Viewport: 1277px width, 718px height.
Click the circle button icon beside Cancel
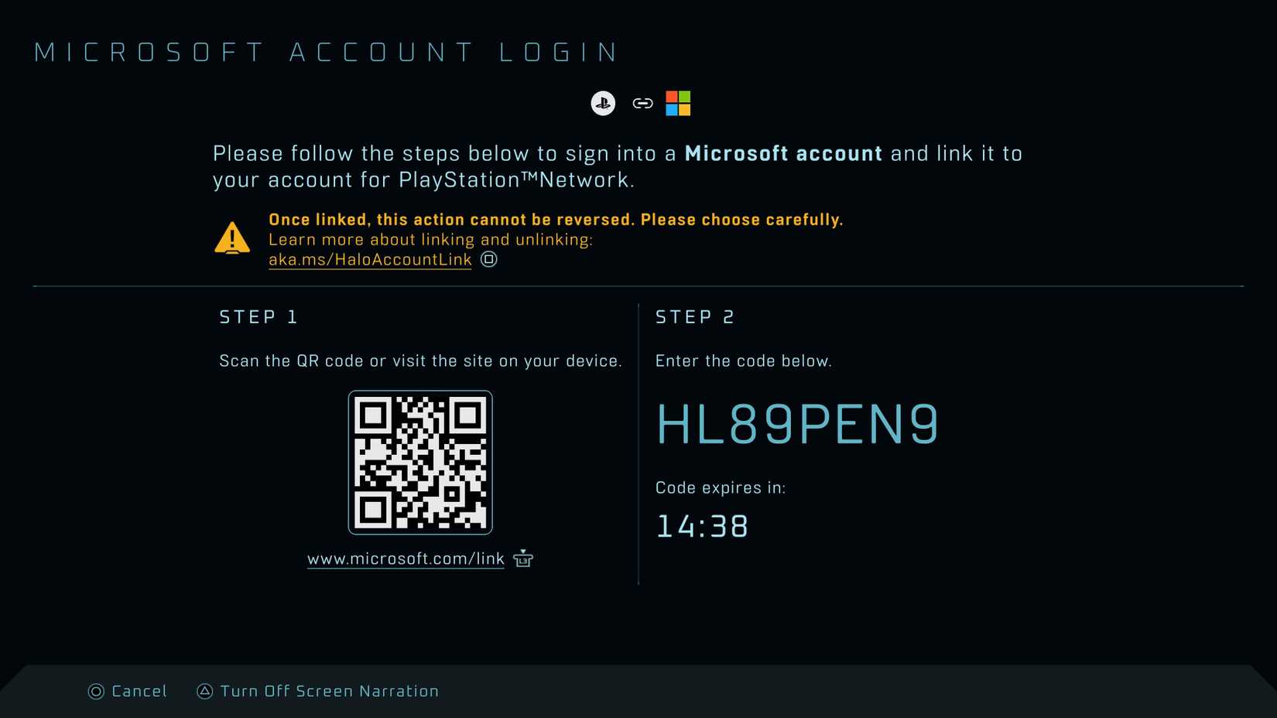point(96,692)
